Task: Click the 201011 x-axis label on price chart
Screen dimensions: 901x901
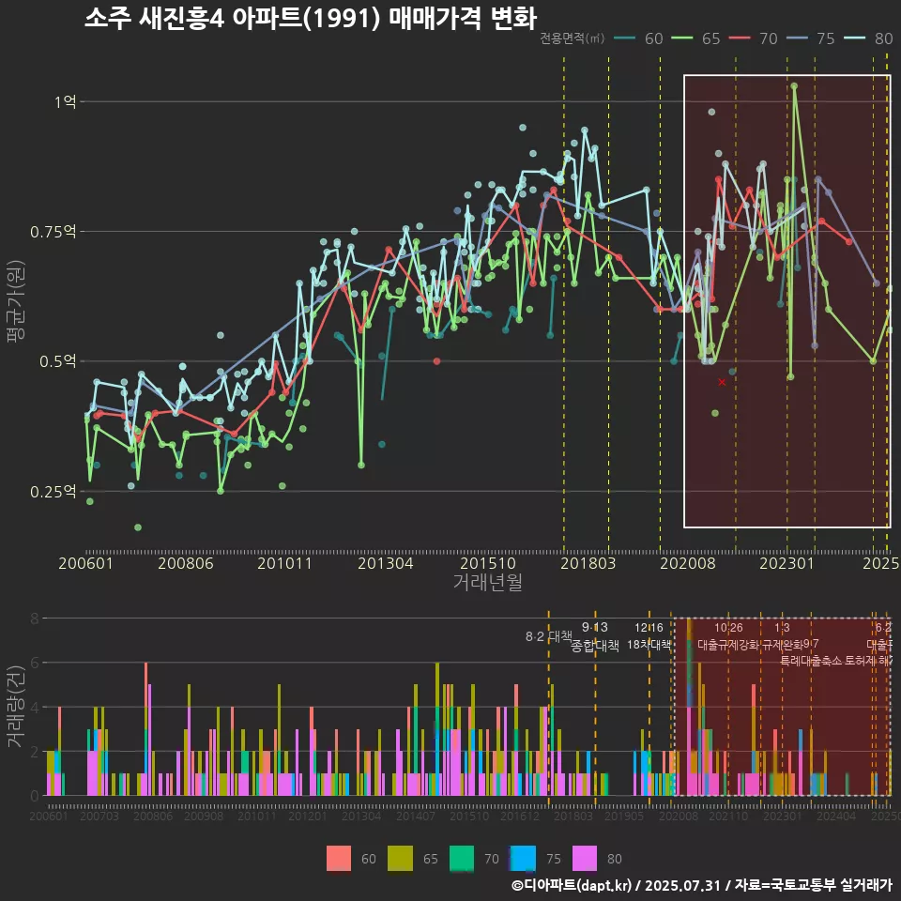Action: click(284, 563)
